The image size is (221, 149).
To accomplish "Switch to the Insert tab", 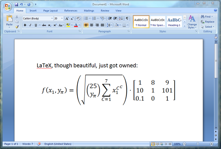I will [33, 11].
